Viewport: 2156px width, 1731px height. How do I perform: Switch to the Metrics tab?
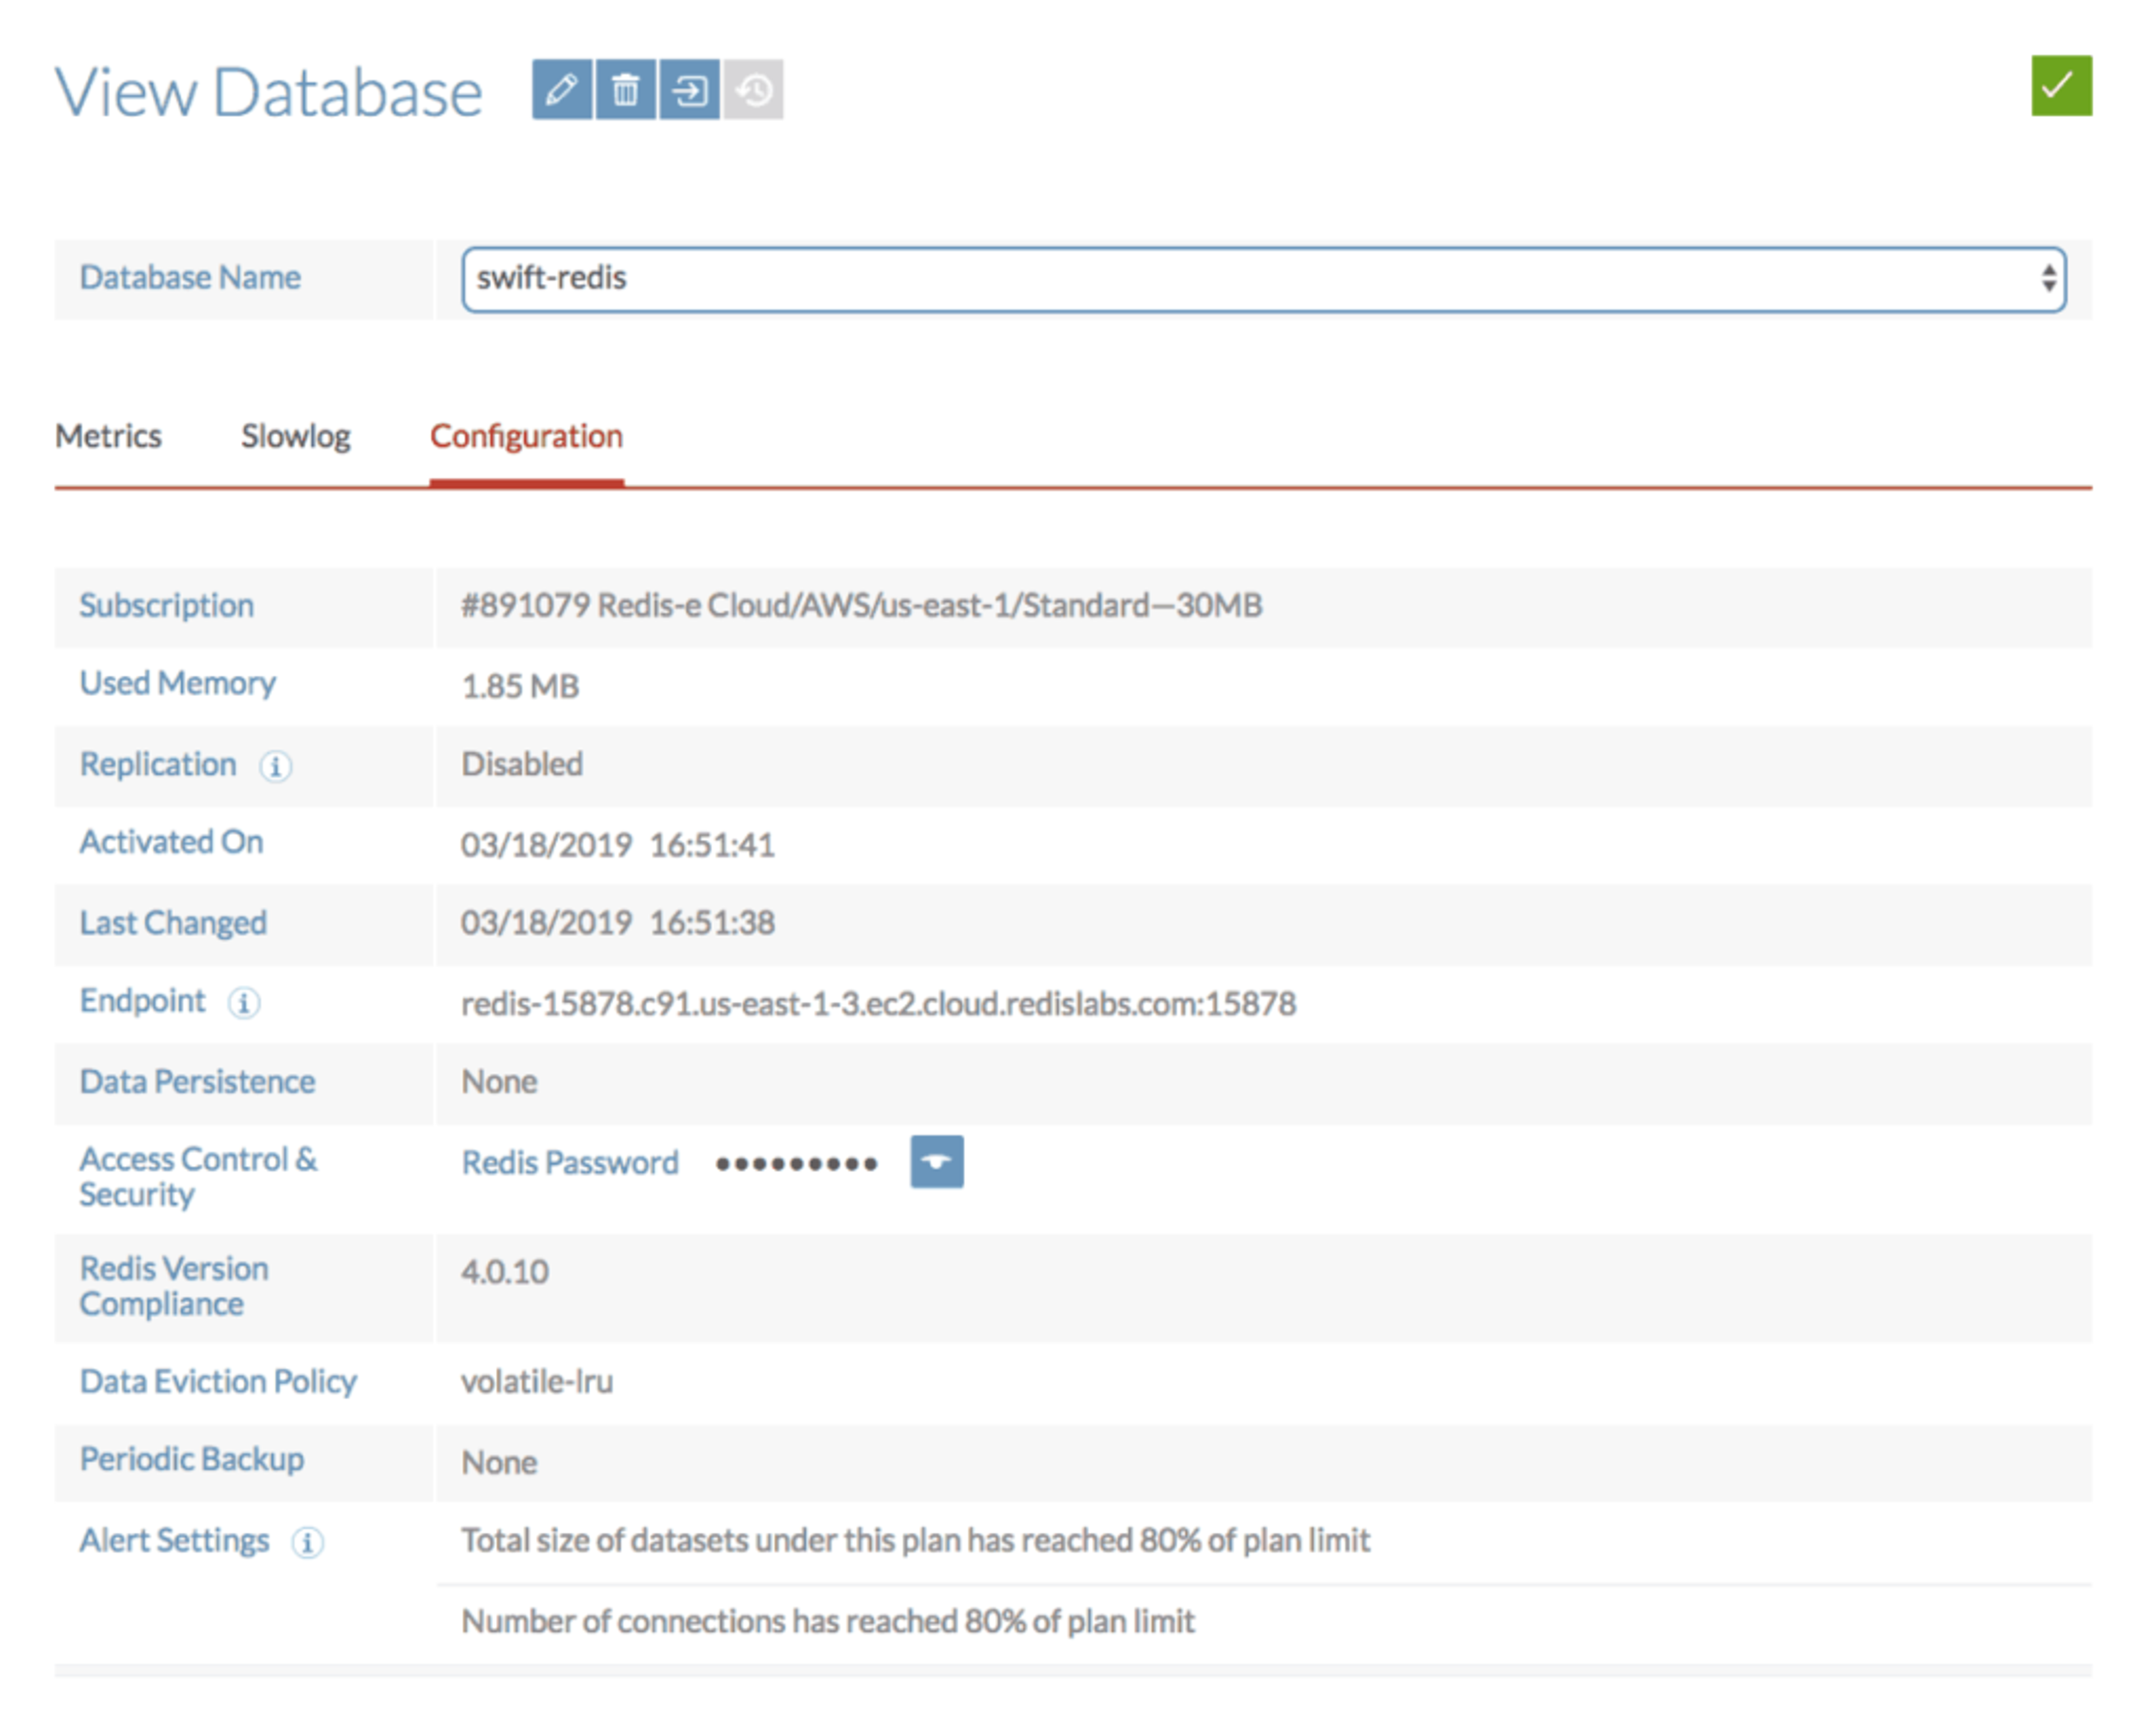click(x=108, y=437)
